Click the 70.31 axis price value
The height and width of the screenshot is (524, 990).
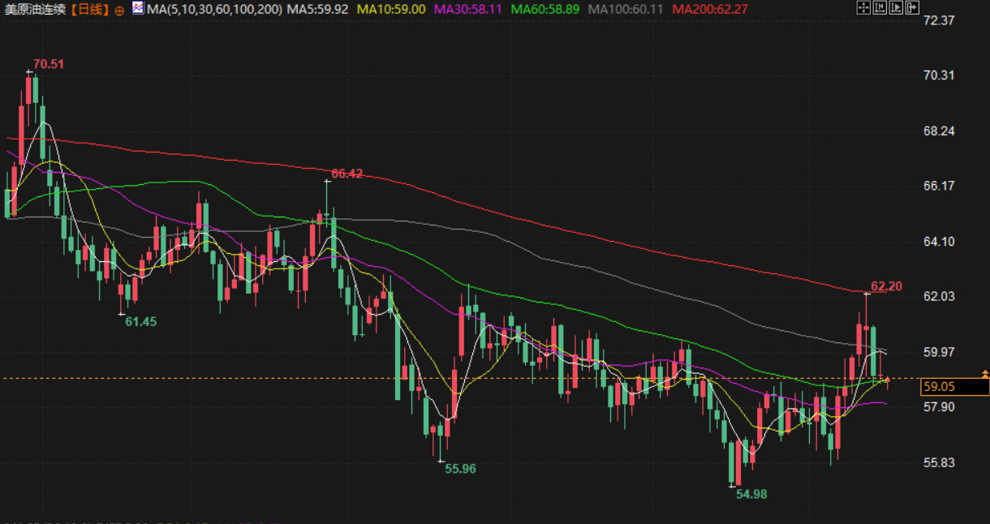[938, 75]
